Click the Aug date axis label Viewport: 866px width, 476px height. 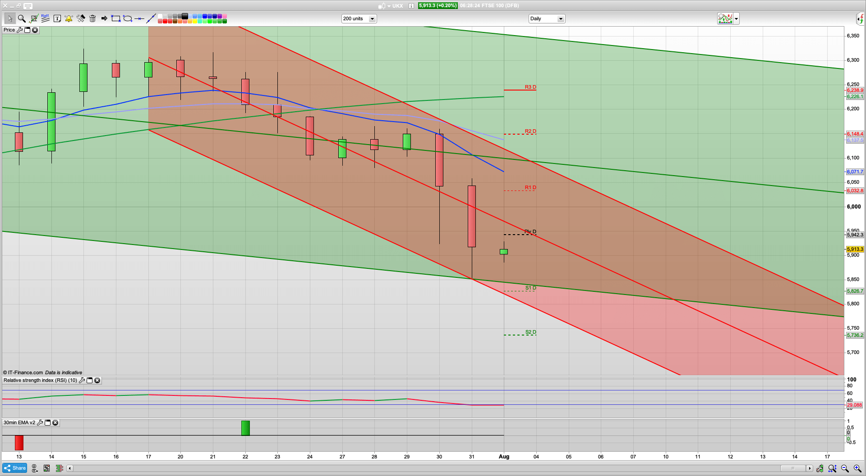(x=504, y=457)
